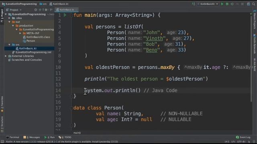
Task: Open the Terminal tool window
Action: click(x=12, y=137)
